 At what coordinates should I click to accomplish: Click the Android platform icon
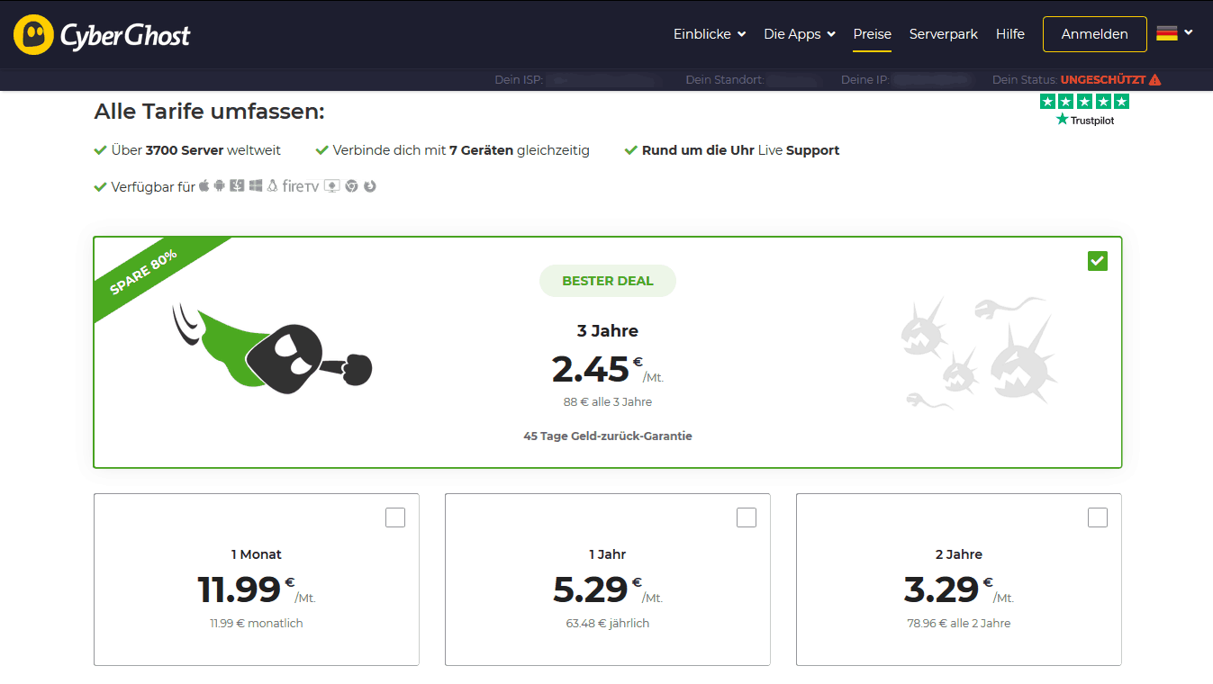pos(220,186)
